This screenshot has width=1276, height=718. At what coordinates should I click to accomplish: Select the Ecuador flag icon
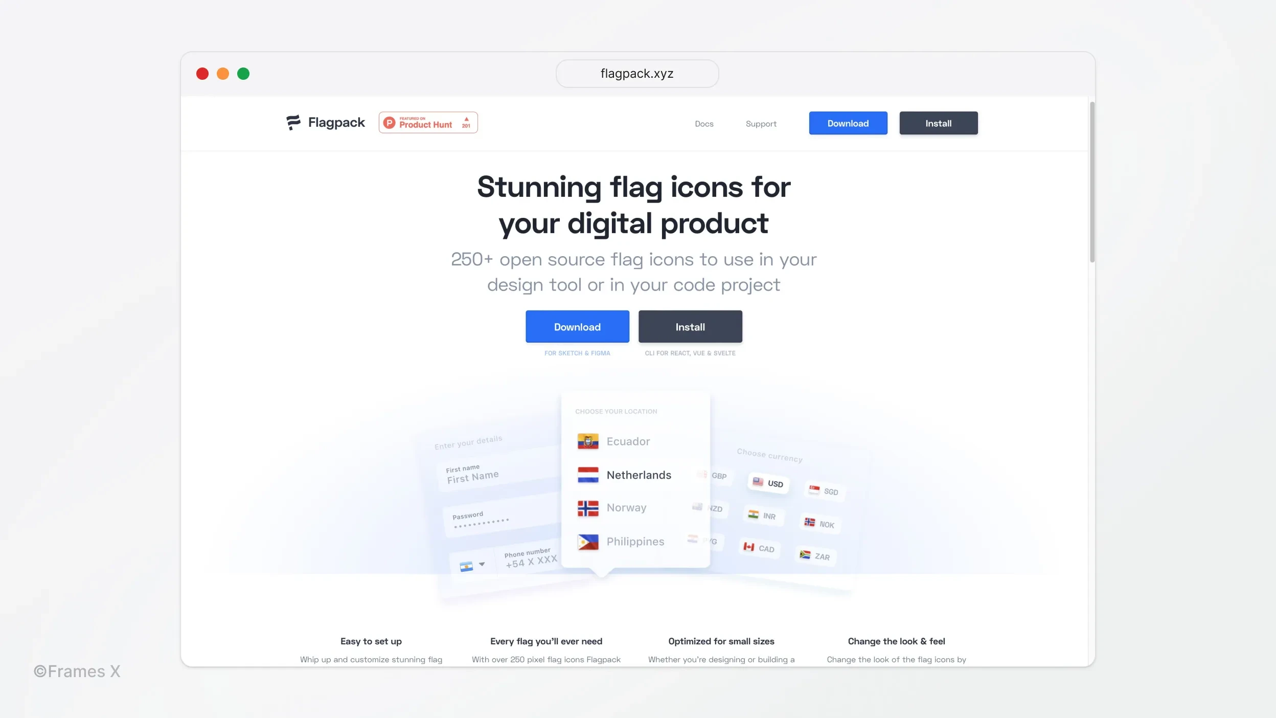pyautogui.click(x=588, y=441)
